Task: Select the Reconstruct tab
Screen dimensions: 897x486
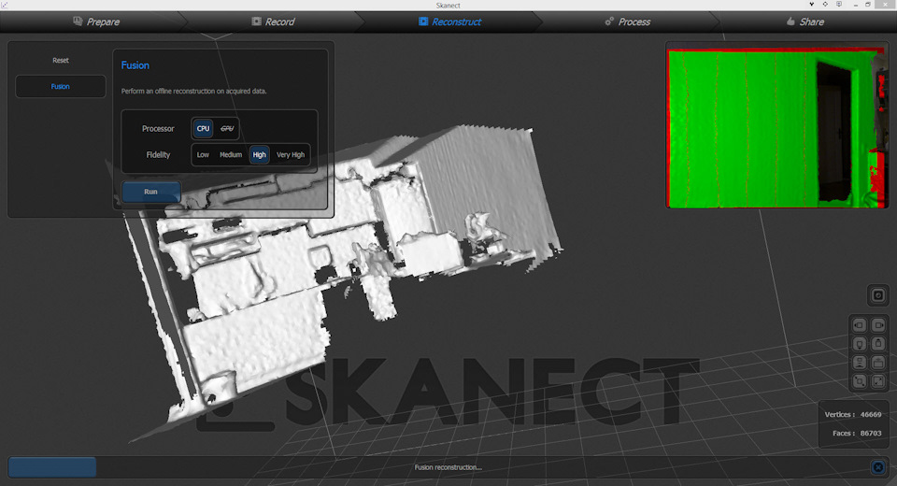Action: (x=449, y=21)
